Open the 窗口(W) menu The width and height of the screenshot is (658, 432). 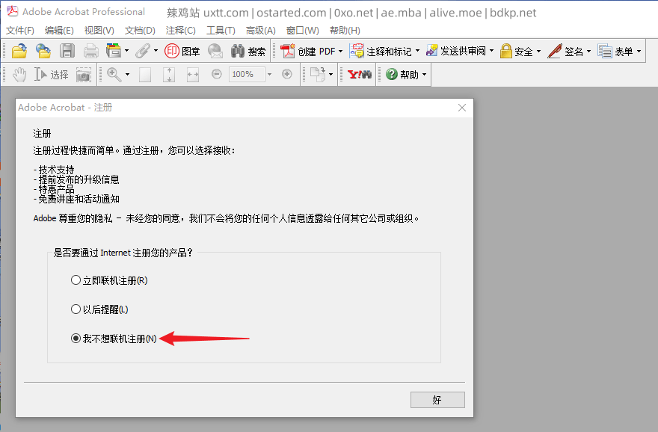pyautogui.click(x=303, y=31)
